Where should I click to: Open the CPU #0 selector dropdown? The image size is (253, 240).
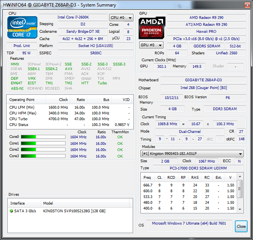tap(121, 18)
